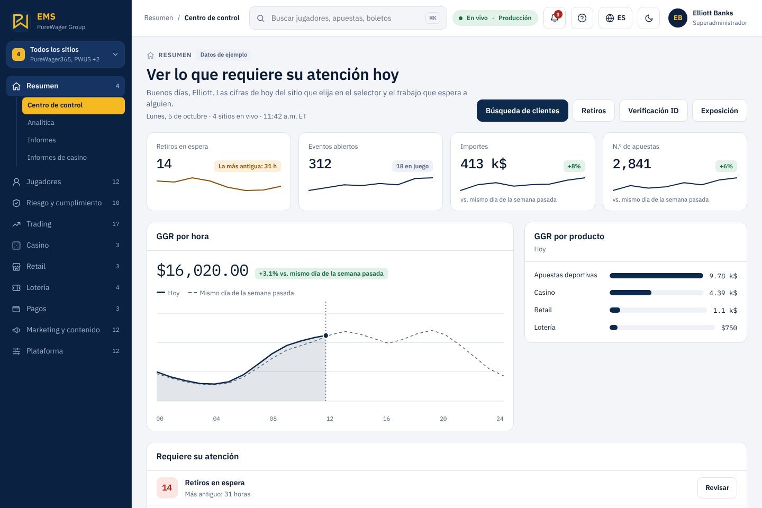Toggle Mismo día de la semana pasada legend
Image resolution: width=762 pixels, height=508 pixels.
[241, 293]
